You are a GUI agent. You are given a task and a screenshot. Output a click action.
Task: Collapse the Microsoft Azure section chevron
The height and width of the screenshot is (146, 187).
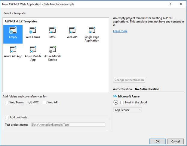116,102
